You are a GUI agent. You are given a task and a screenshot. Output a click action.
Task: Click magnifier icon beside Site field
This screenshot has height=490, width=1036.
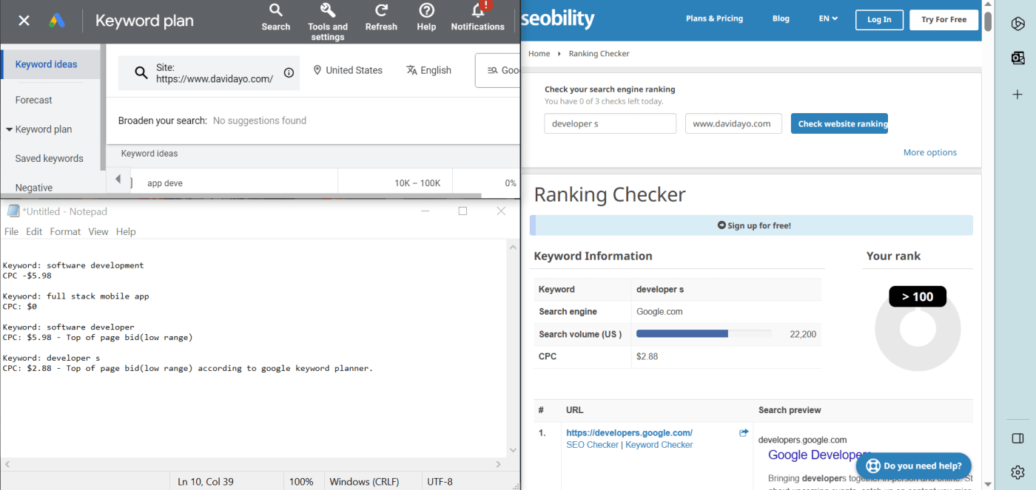141,72
